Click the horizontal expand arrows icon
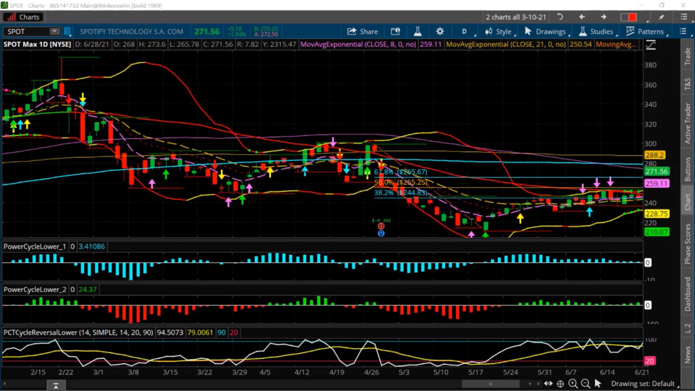 tap(548, 384)
